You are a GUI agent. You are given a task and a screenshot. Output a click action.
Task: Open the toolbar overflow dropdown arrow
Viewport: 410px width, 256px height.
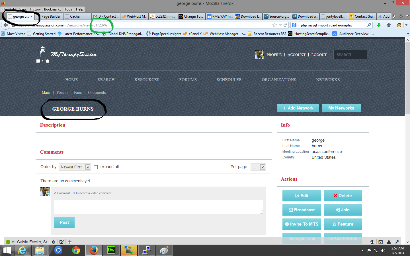tap(406, 25)
